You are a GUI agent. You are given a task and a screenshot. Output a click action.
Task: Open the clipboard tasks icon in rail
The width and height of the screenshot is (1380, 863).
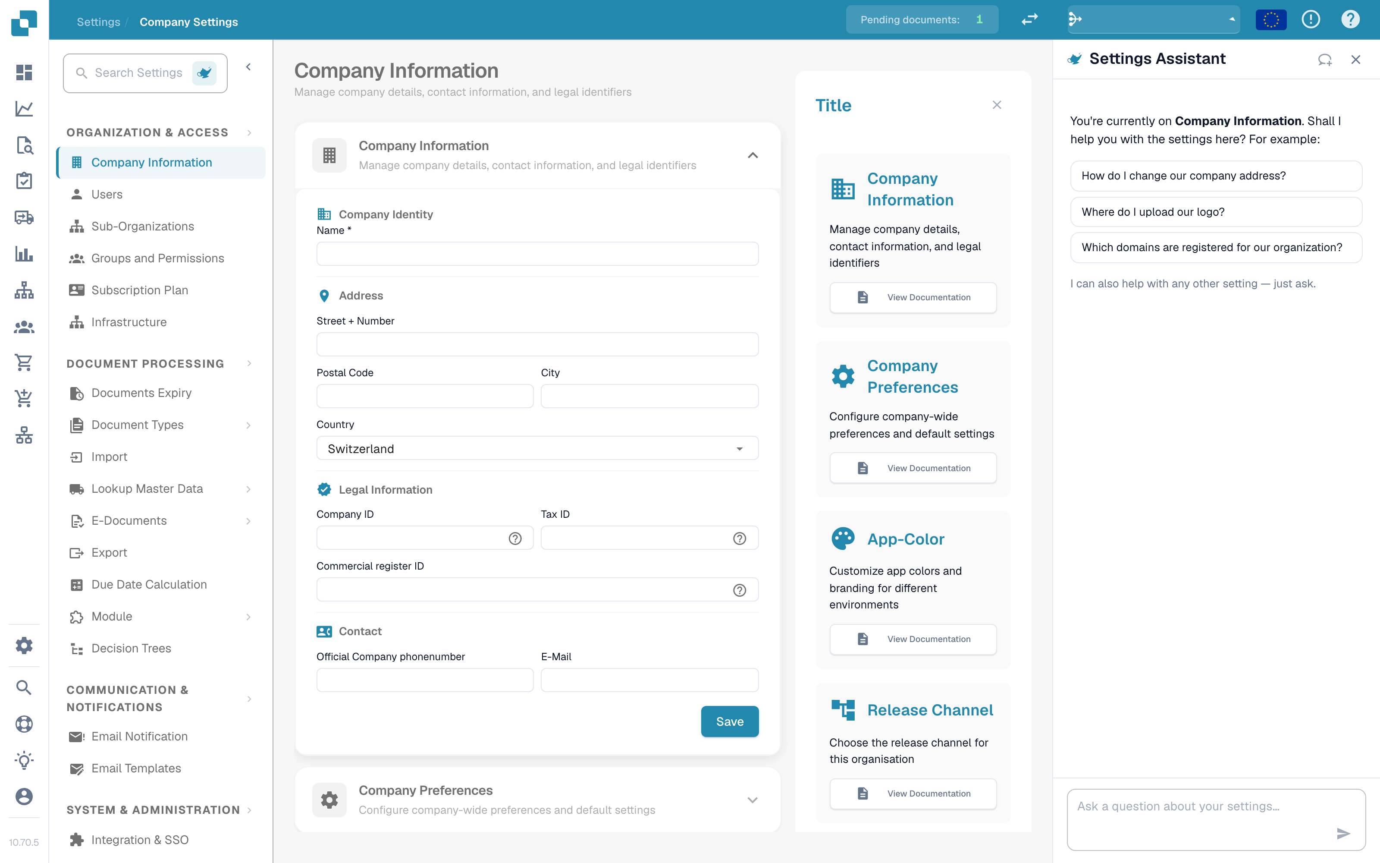[x=24, y=181]
